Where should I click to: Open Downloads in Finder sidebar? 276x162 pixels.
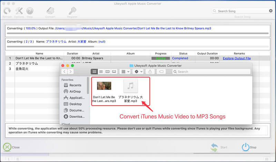tap(74, 117)
